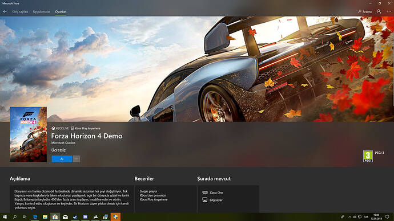Screen dimensions: 394x221
Task: Click the Xbox Play Anywhere badge
Action: (x=86, y=128)
